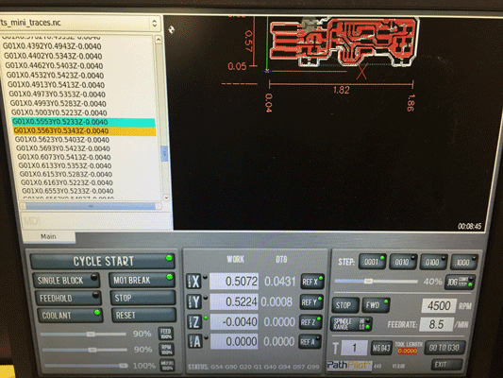Image resolution: width=503 pixels, height=378 pixels.
Task: Click the tool number field T 1
Action: pyautogui.click(x=354, y=348)
